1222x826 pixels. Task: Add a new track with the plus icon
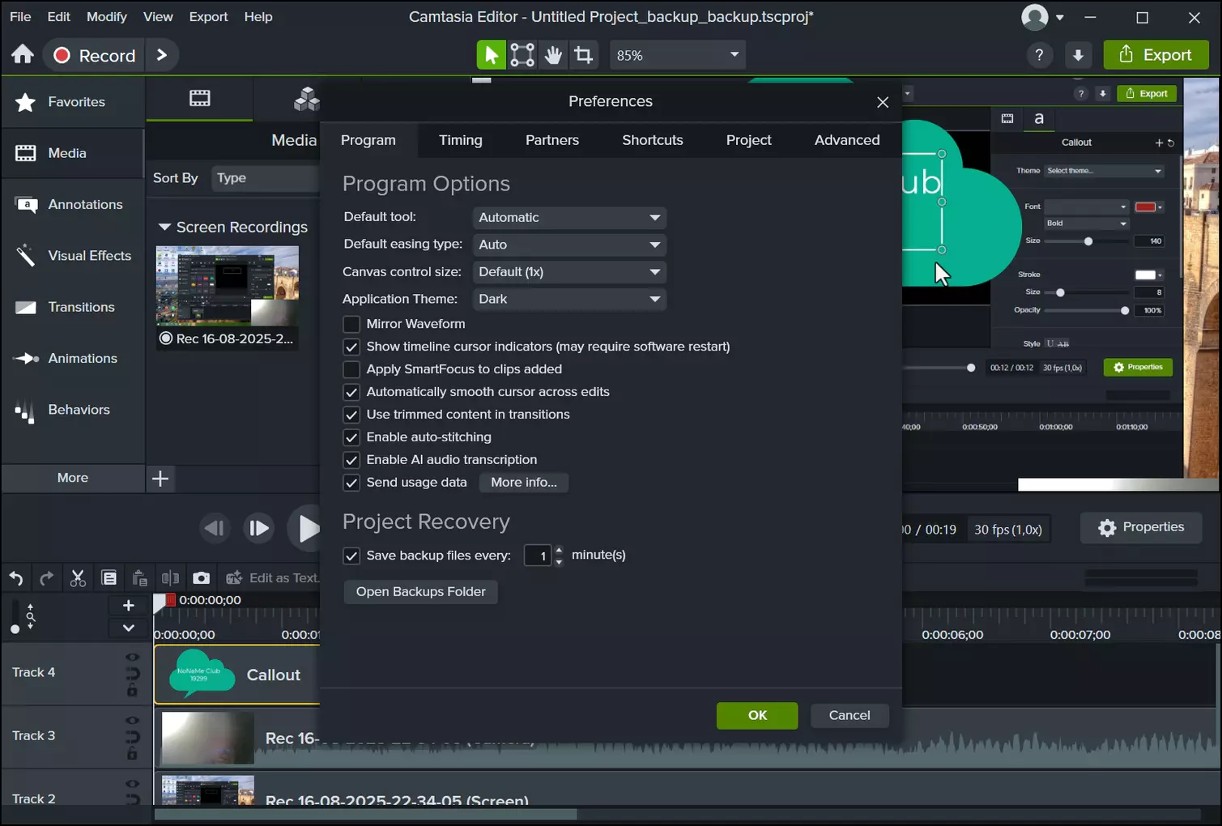click(128, 606)
